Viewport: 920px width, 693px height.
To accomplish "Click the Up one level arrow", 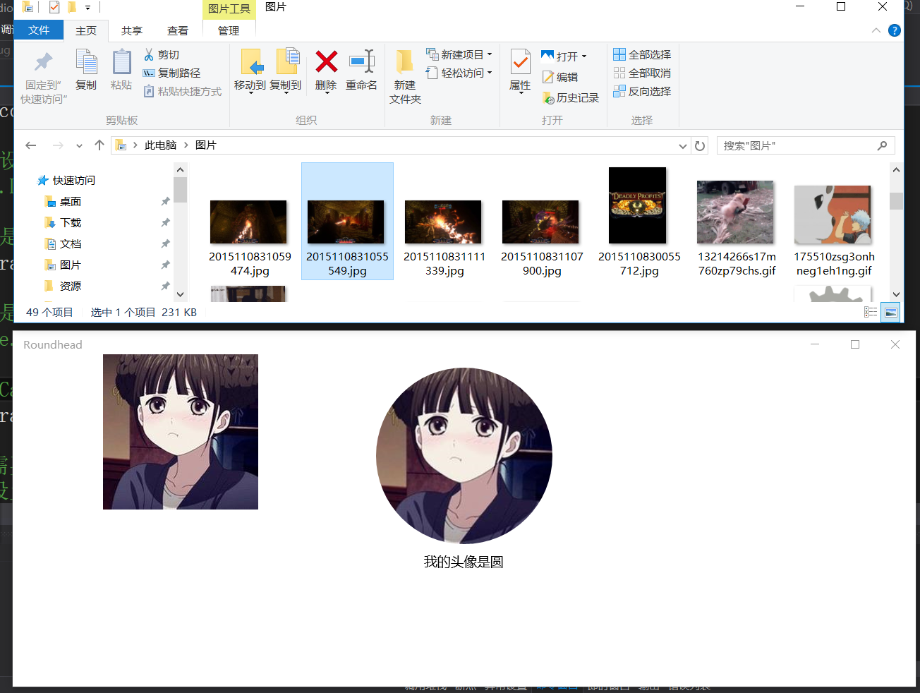I will [99, 145].
